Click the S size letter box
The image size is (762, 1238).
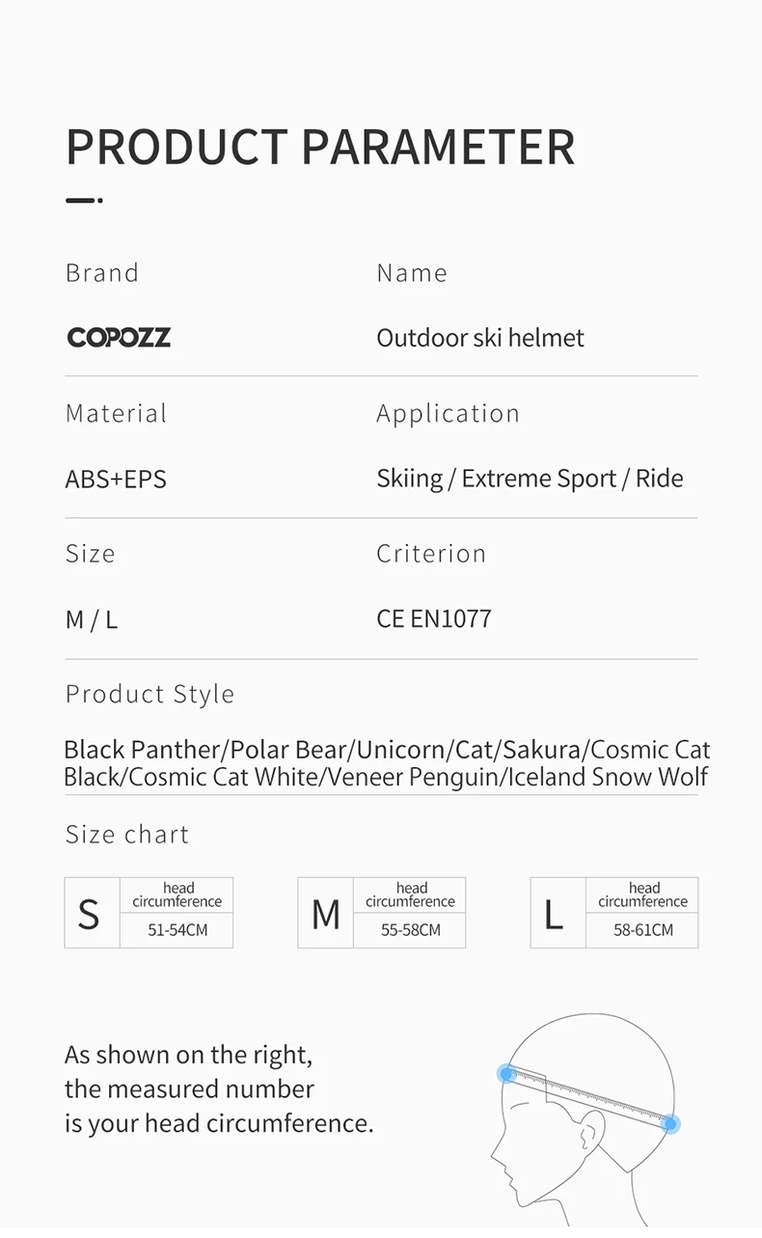click(90, 913)
